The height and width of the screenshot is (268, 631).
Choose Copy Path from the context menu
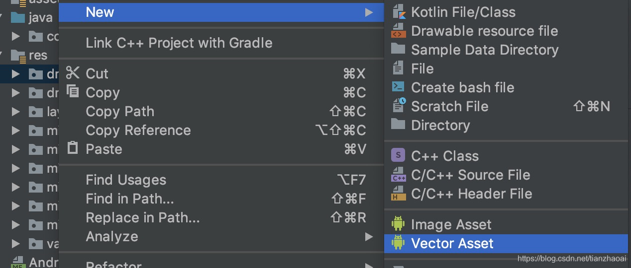(x=120, y=112)
